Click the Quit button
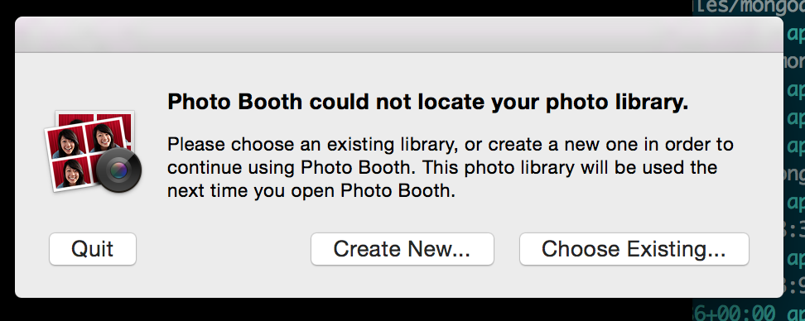 coord(93,249)
